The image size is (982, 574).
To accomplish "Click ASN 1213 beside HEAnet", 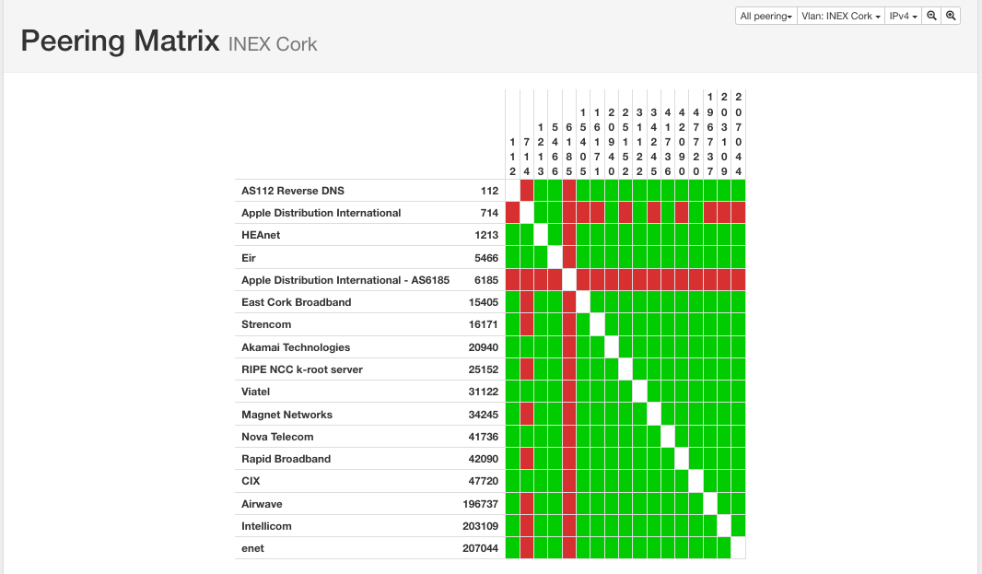I will tap(486, 235).
